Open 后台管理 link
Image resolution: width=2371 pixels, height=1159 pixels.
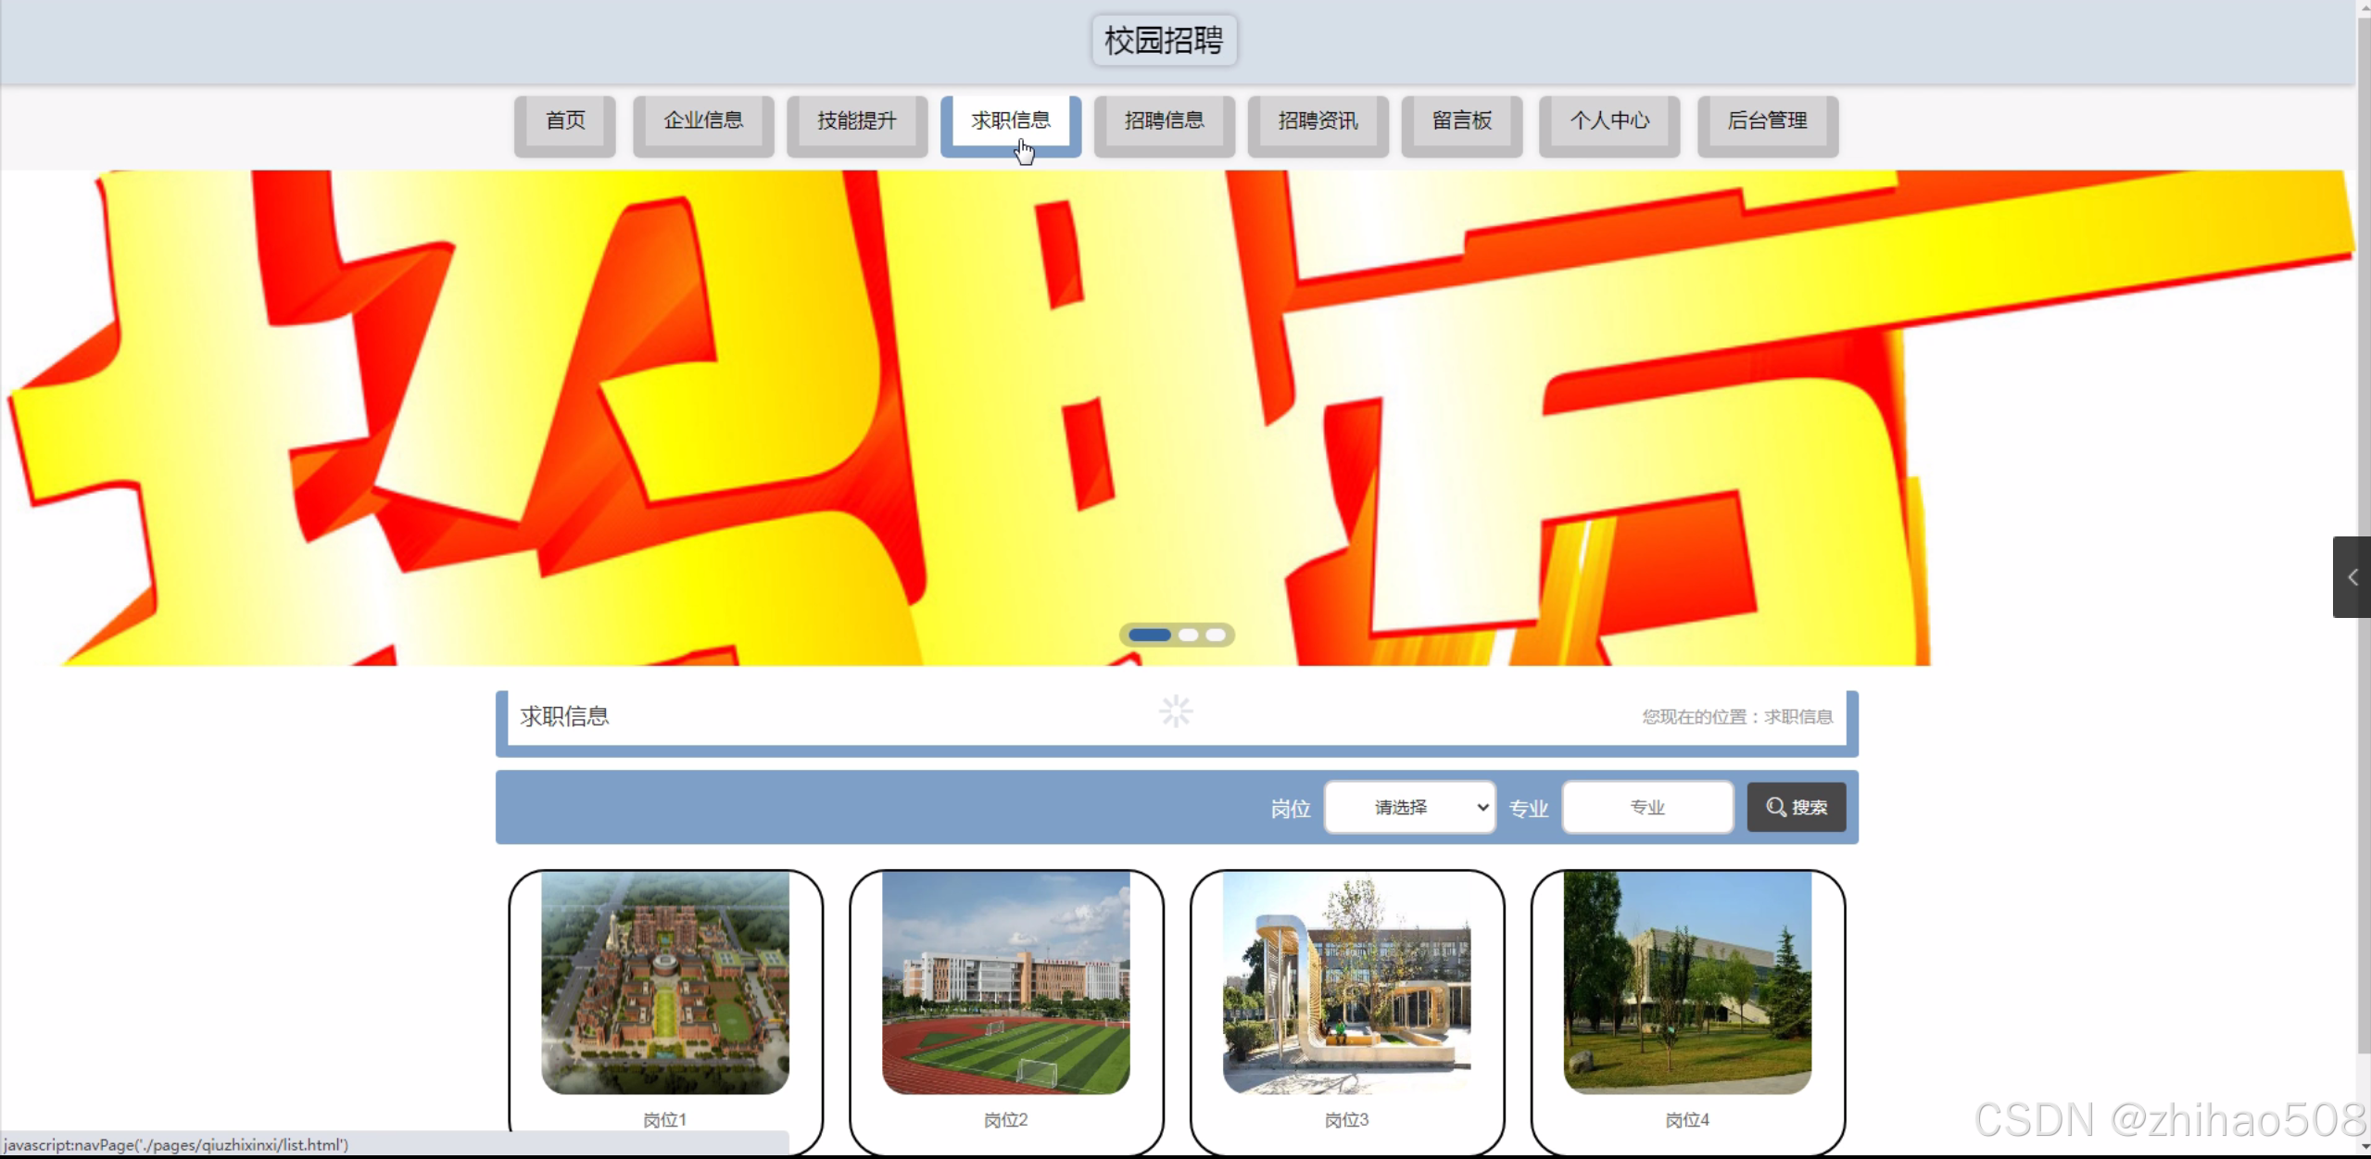point(1767,121)
